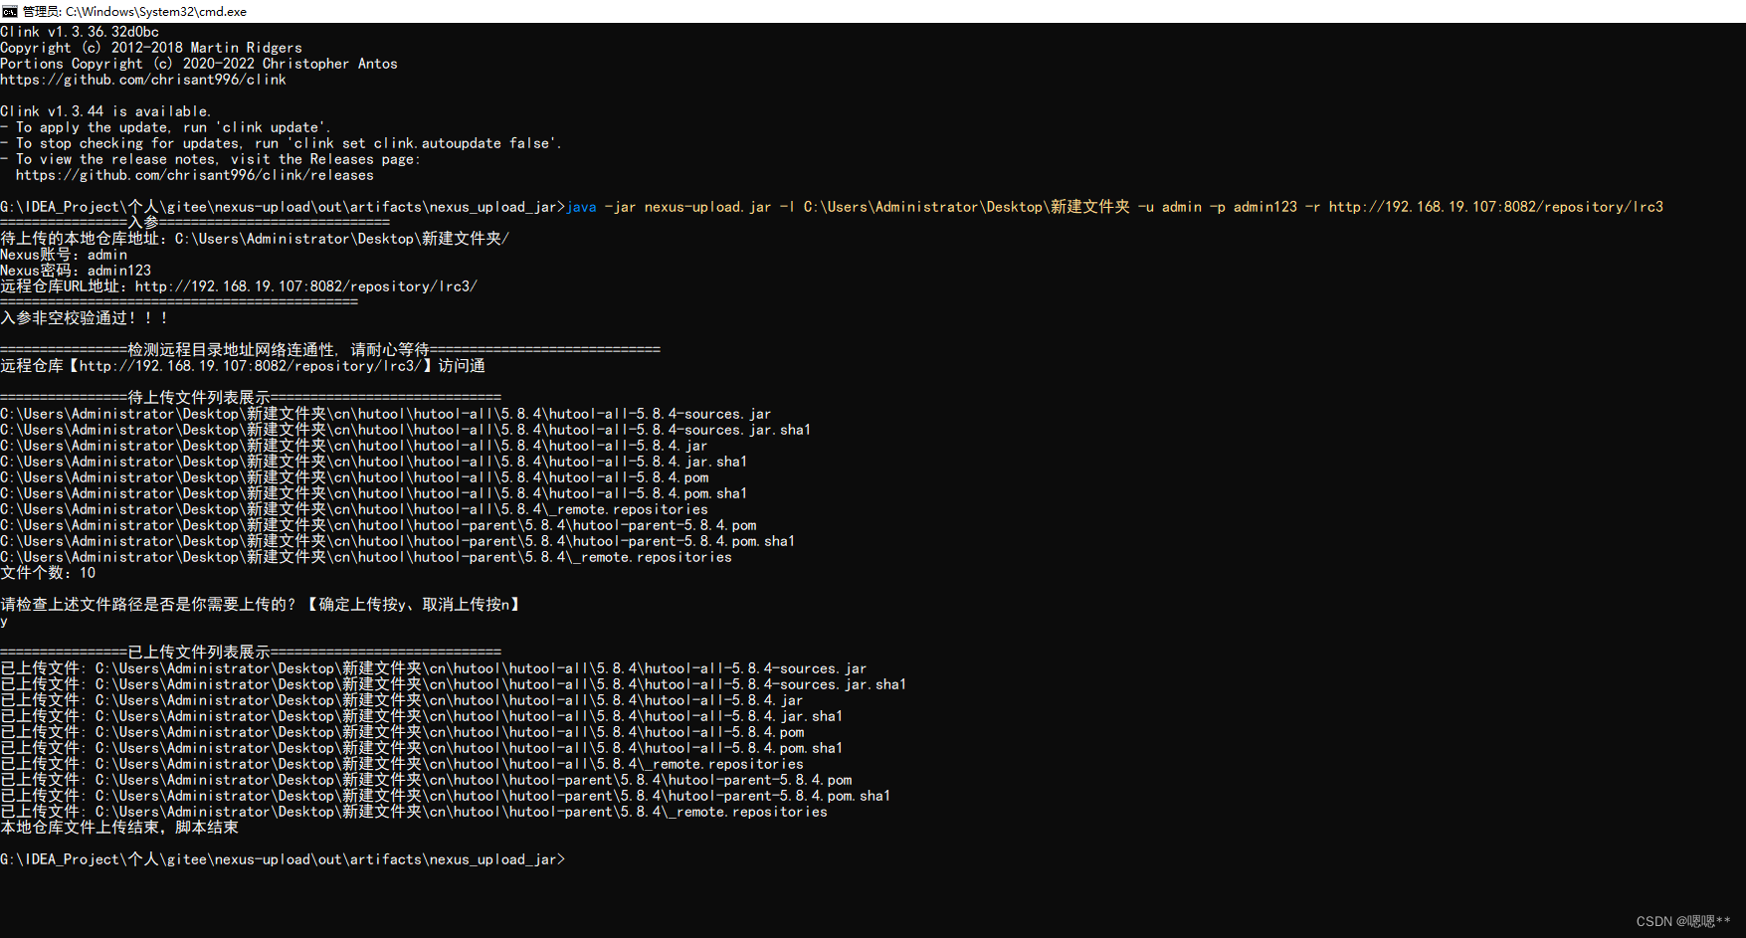Click the 'Nexus账号: admin' line
Image resolution: width=1746 pixels, height=938 pixels.
(64, 255)
